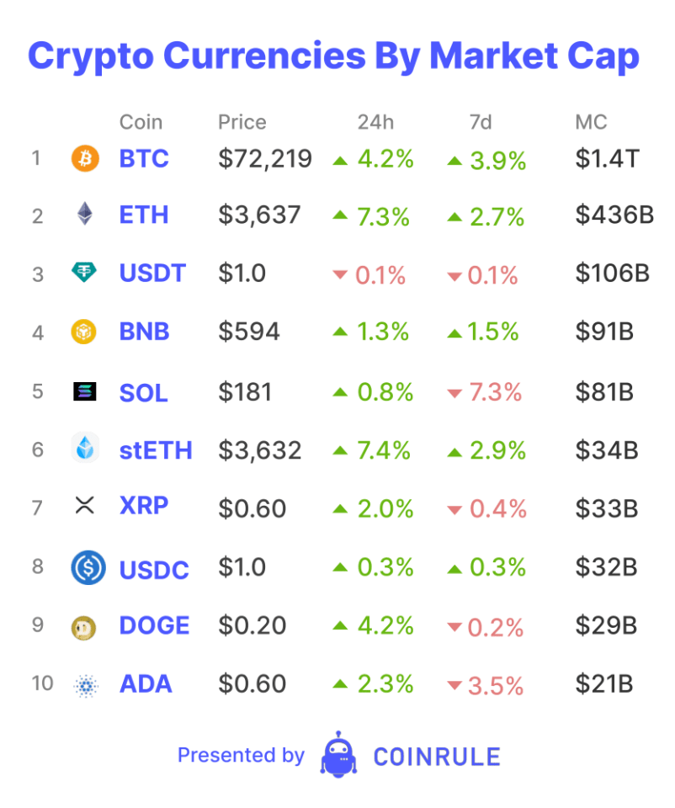Viewport: 675px width, 808px height.
Task: Click the Ethereum diamond icon
Action: 85,213
